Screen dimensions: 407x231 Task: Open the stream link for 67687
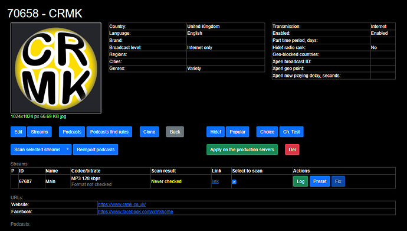(x=215, y=181)
